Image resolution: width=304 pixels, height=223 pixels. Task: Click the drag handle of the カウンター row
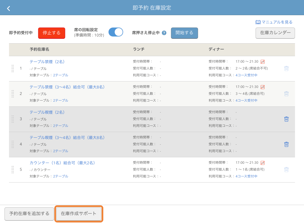click(12, 169)
